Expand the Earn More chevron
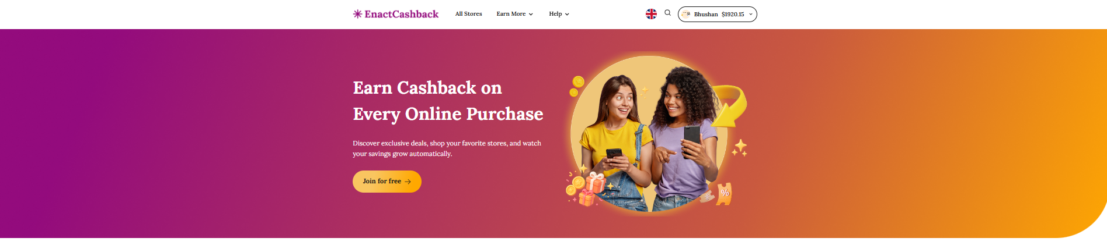1107x245 pixels. tap(531, 15)
